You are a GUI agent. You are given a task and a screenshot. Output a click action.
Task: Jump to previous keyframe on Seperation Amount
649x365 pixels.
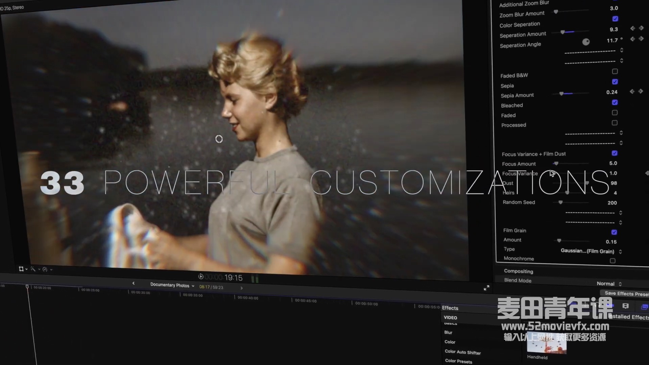632,28
